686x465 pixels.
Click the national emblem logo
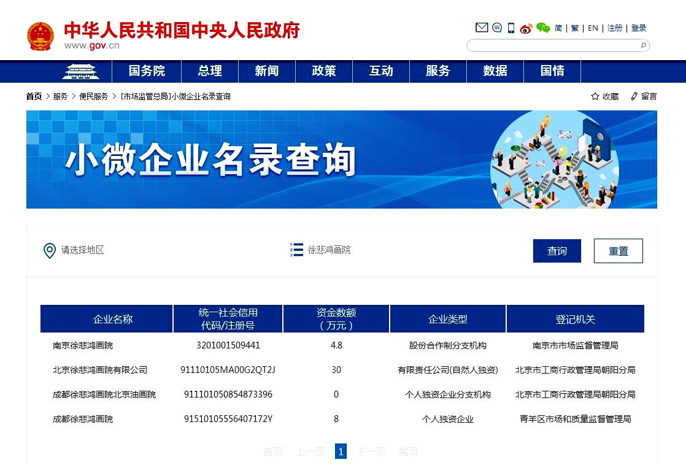[40, 36]
